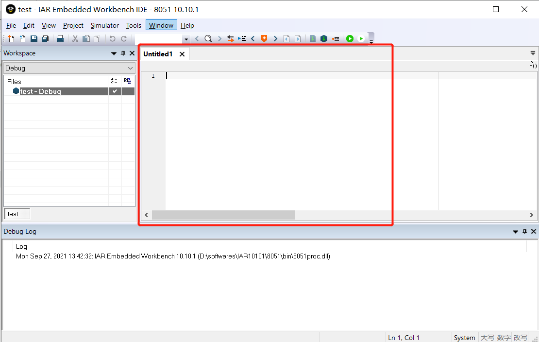Toggle a bookmark with the orange shield icon
Screen dimensions: 539x342
pos(264,38)
